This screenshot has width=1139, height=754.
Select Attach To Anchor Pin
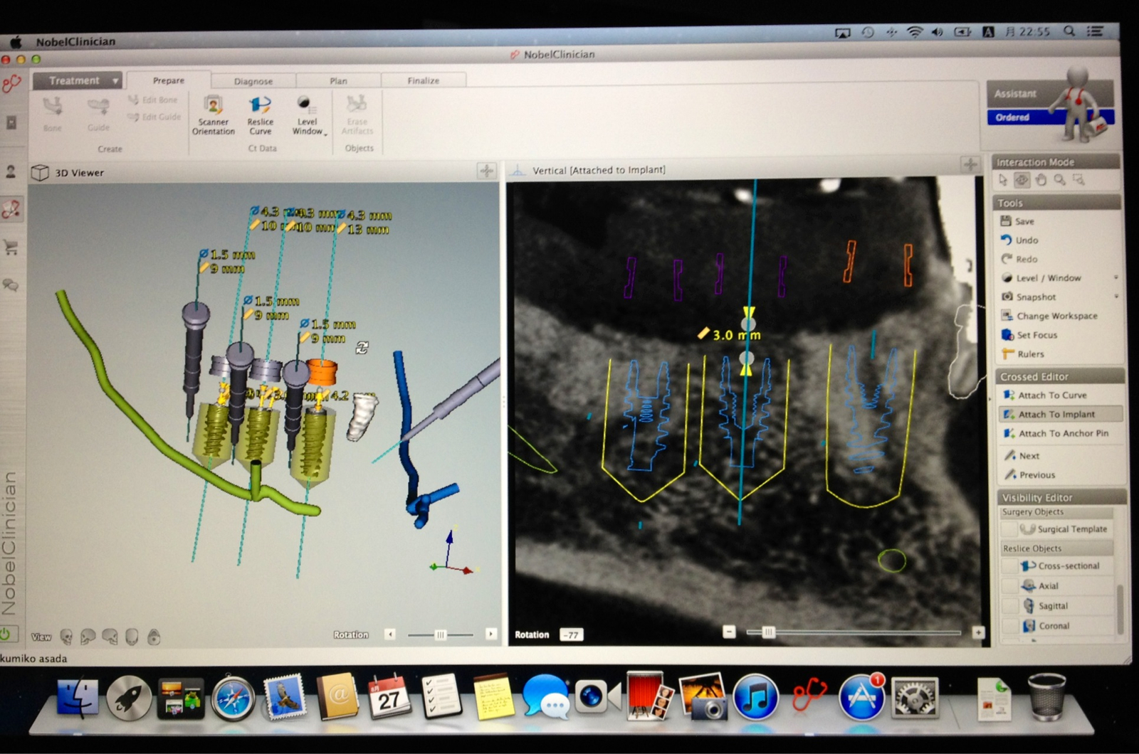pyautogui.click(x=1056, y=433)
